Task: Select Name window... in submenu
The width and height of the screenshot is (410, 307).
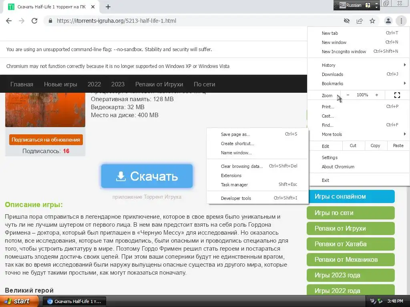Action: point(257,153)
